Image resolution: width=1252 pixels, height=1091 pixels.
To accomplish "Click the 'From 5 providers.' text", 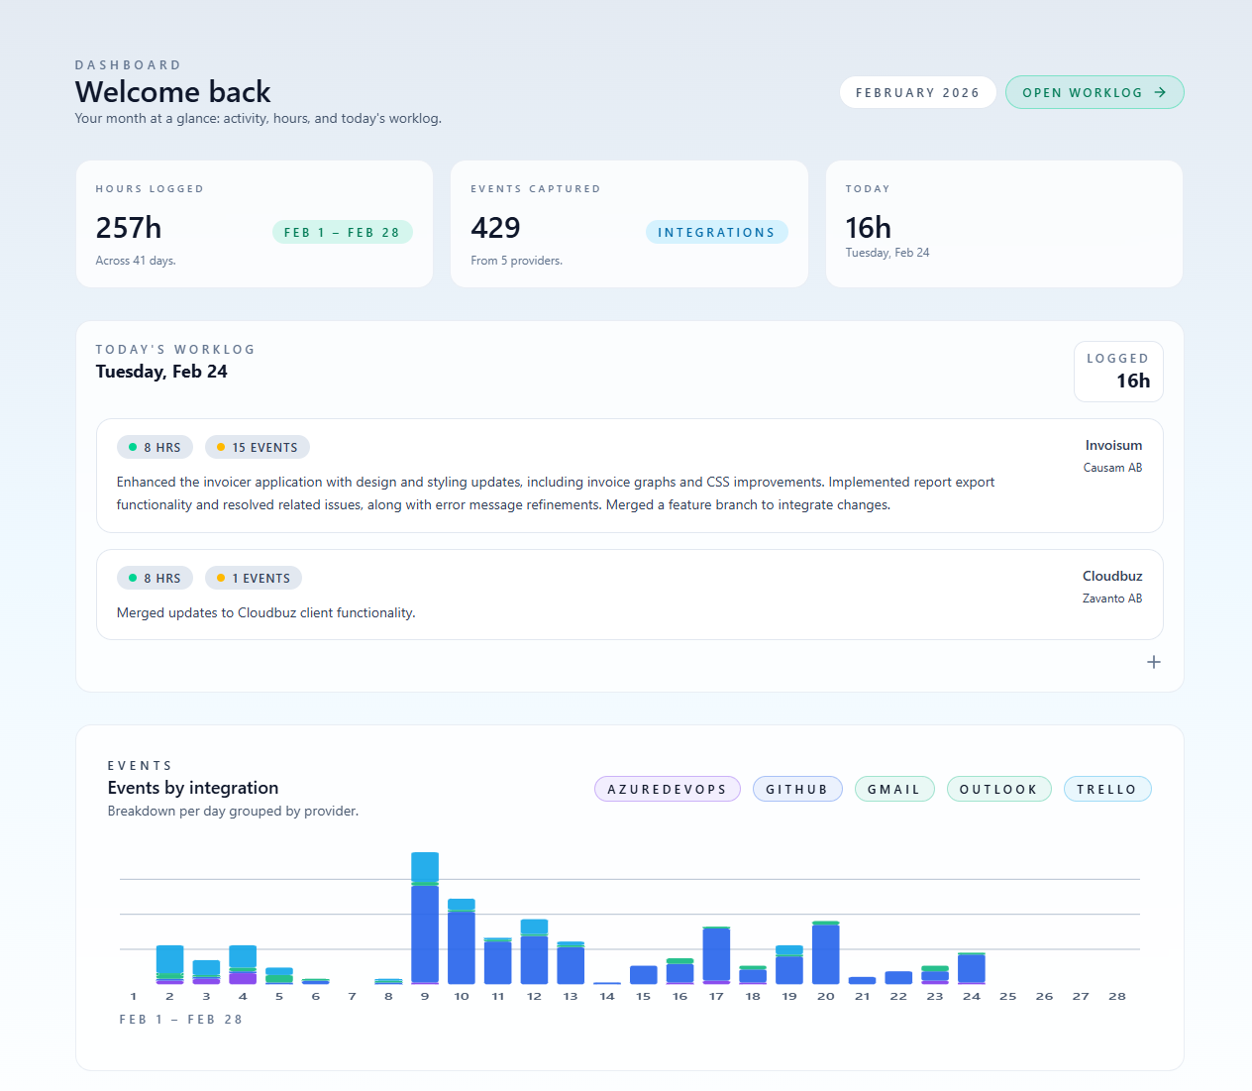I will coord(516,261).
